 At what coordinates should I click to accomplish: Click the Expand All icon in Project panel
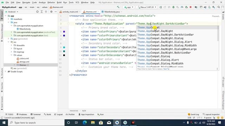pyautogui.click(x=41, y=12)
